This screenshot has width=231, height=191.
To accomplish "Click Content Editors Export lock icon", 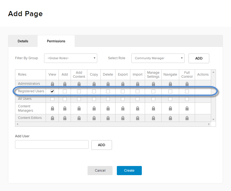I will coord(123,118).
